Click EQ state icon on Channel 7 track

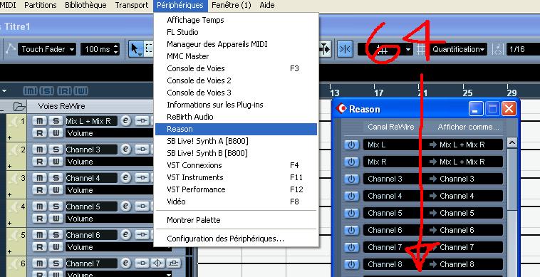pos(157,263)
